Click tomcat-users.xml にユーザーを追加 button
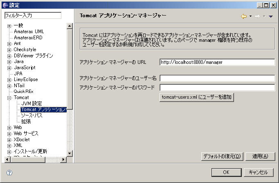 tap(196, 97)
